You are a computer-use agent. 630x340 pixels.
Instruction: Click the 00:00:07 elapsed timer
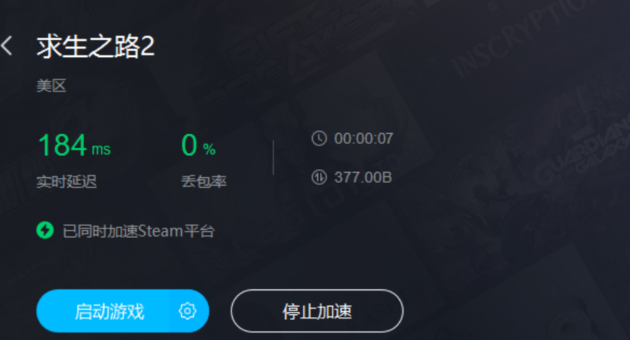tap(364, 138)
